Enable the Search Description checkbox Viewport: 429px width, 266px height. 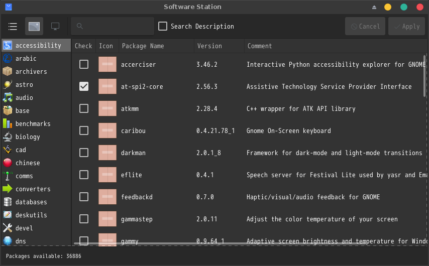pyautogui.click(x=163, y=26)
